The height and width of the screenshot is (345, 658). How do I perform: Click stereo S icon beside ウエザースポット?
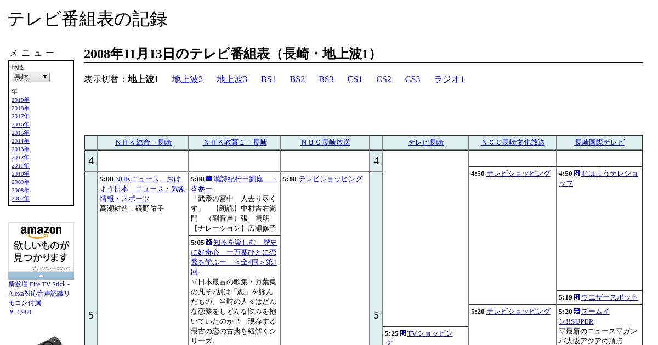click(x=577, y=297)
